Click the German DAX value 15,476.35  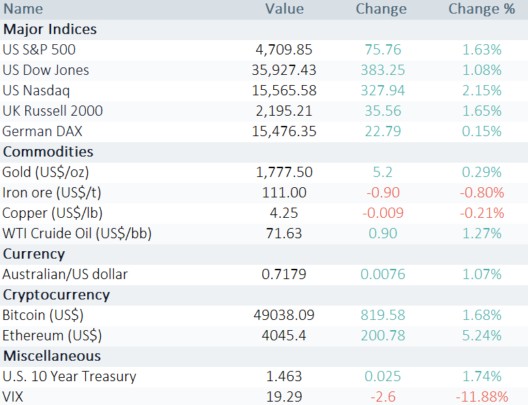tap(284, 131)
